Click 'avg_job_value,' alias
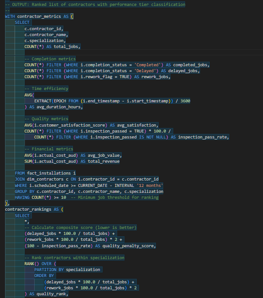 coord(104,155)
